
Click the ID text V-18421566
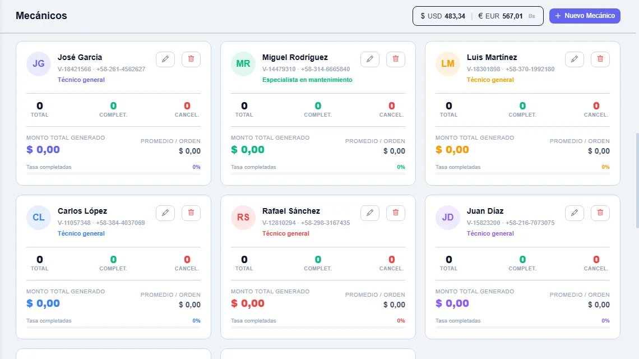[74, 70]
